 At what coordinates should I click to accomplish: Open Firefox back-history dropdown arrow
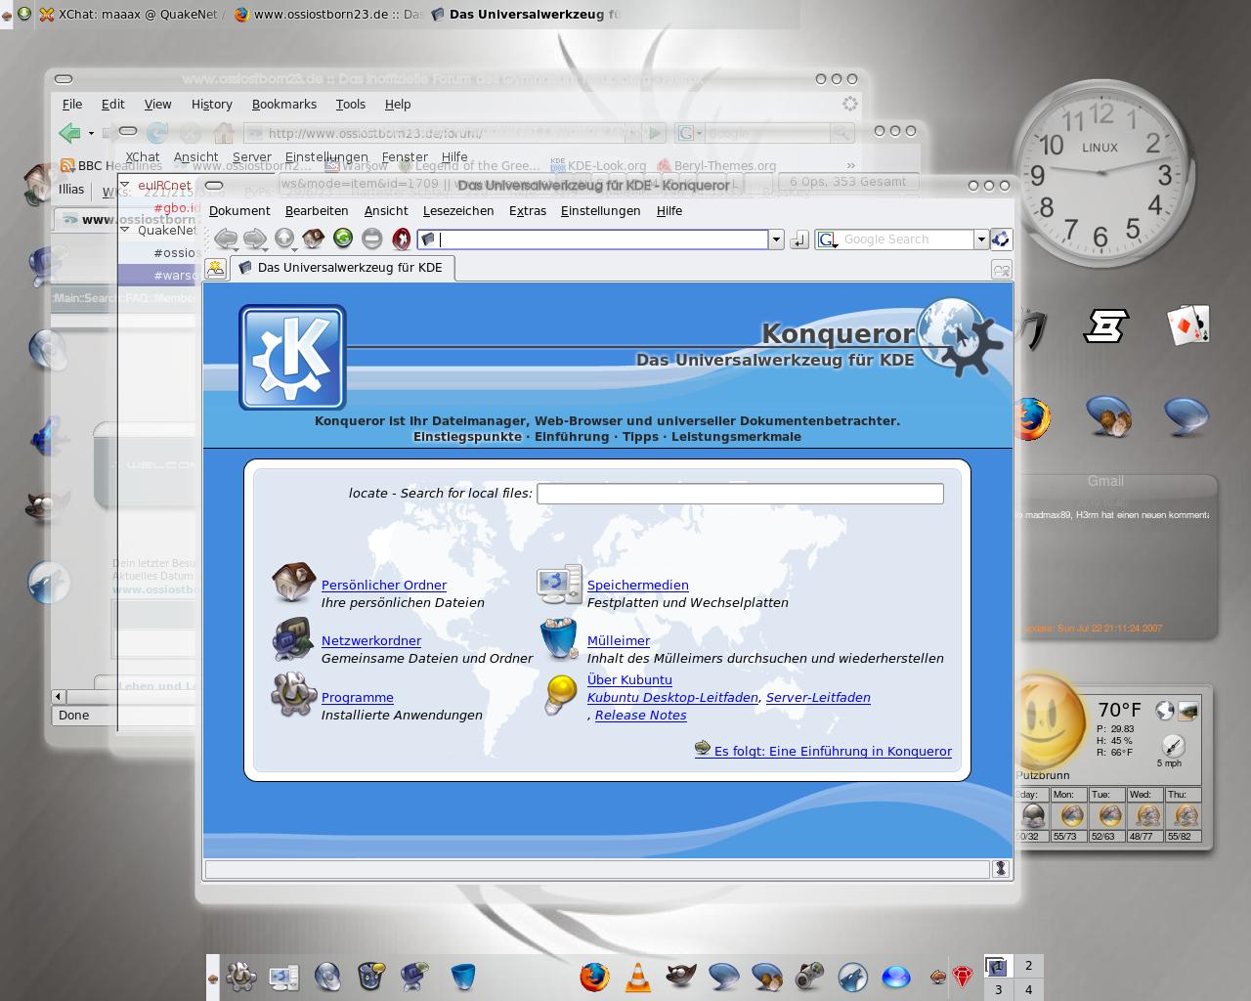91,133
